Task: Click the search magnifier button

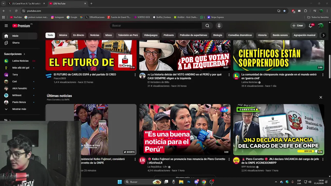Action: click(207, 26)
